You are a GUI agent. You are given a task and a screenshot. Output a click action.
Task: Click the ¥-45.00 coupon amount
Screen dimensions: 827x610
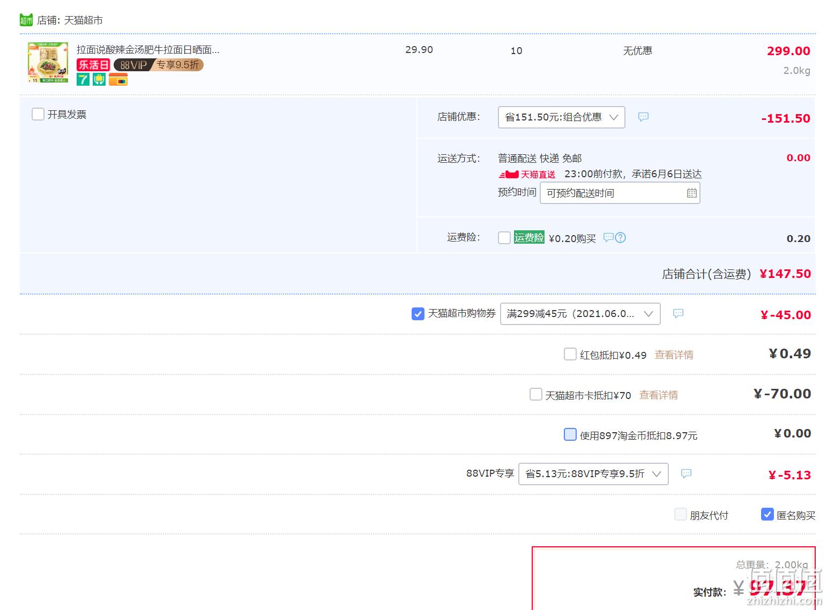pyautogui.click(x=786, y=315)
